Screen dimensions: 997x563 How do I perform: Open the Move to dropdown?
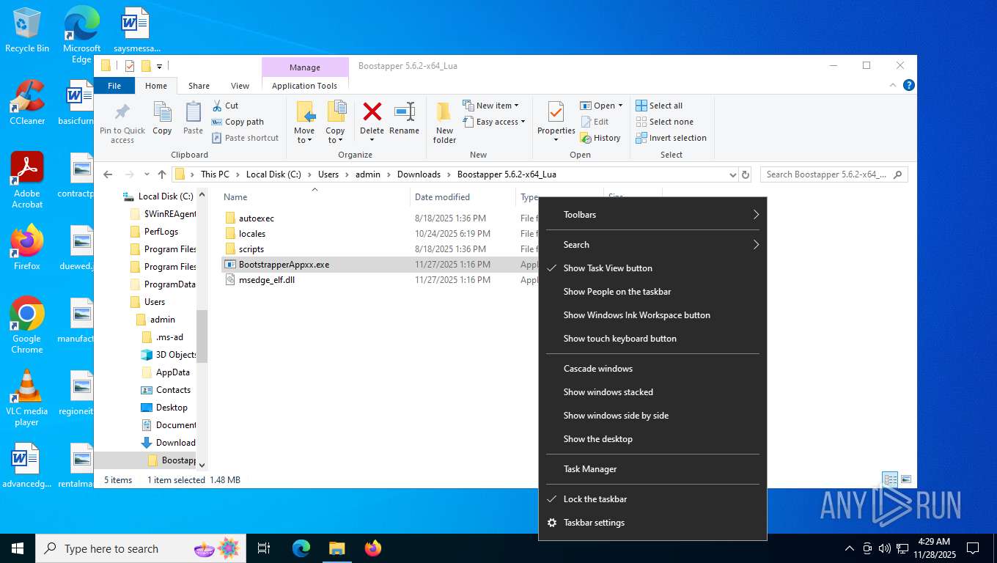click(304, 122)
